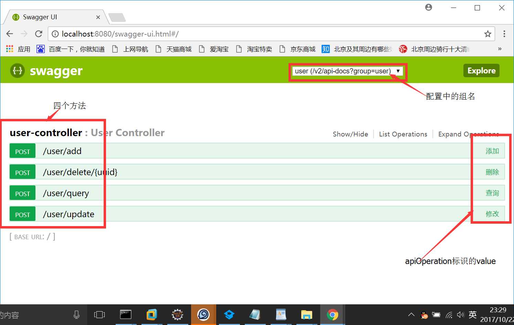The width and height of the screenshot is (514, 325).
Task: Click Show/Hide for user-controller
Action: tap(350, 134)
